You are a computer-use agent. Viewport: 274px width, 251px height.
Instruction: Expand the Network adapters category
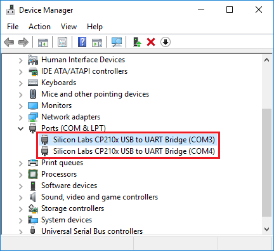(x=21, y=117)
